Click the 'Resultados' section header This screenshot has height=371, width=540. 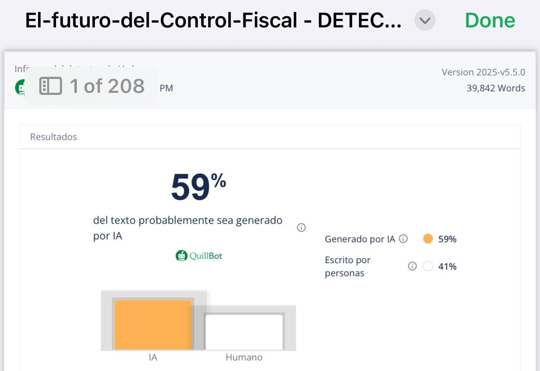point(54,137)
